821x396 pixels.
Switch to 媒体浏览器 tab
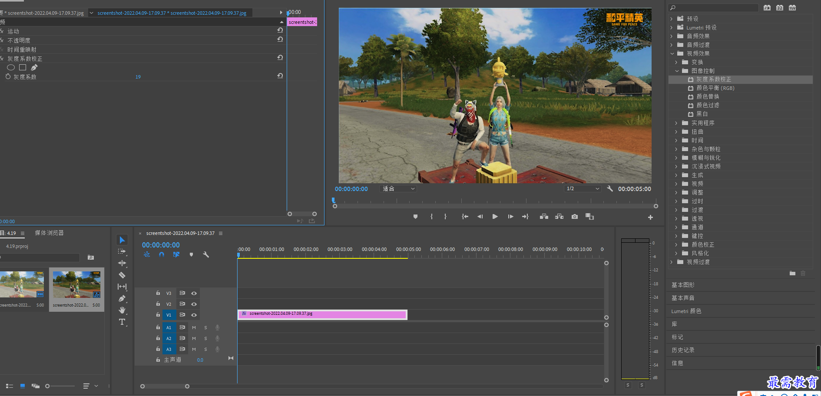click(49, 233)
